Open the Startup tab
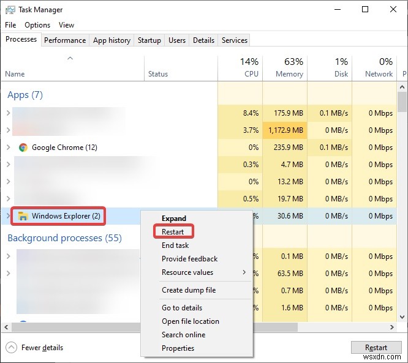This screenshot has width=408, height=363. pos(149,40)
